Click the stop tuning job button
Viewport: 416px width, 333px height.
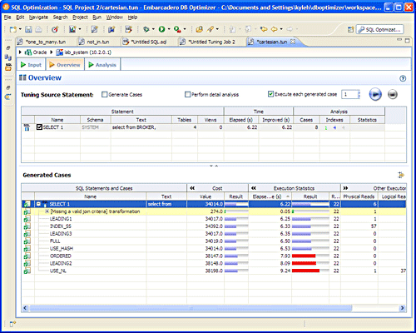[393, 95]
